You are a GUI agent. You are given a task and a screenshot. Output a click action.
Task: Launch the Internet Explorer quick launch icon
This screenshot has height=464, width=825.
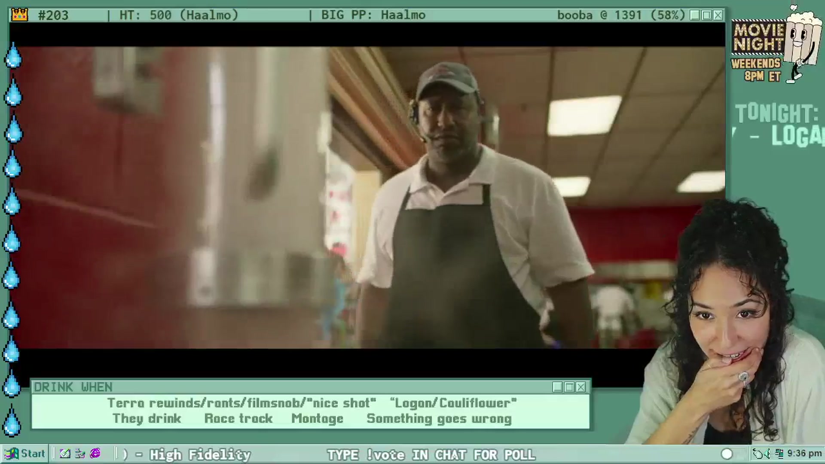pyautogui.click(x=95, y=453)
